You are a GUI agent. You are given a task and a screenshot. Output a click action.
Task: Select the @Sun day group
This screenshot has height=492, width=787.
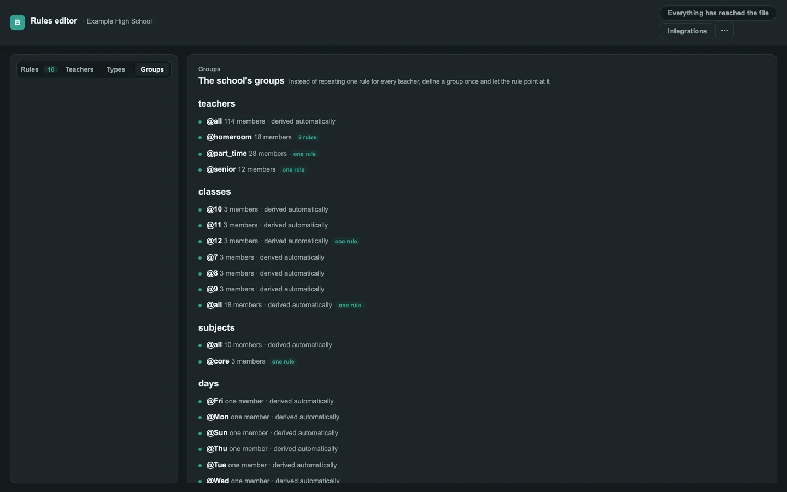[217, 433]
